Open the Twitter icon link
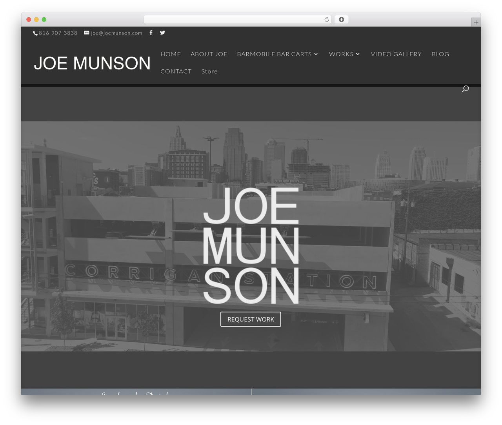 coord(162,33)
